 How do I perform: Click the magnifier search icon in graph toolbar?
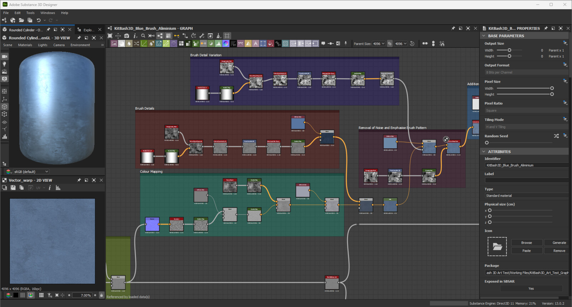tap(143, 36)
